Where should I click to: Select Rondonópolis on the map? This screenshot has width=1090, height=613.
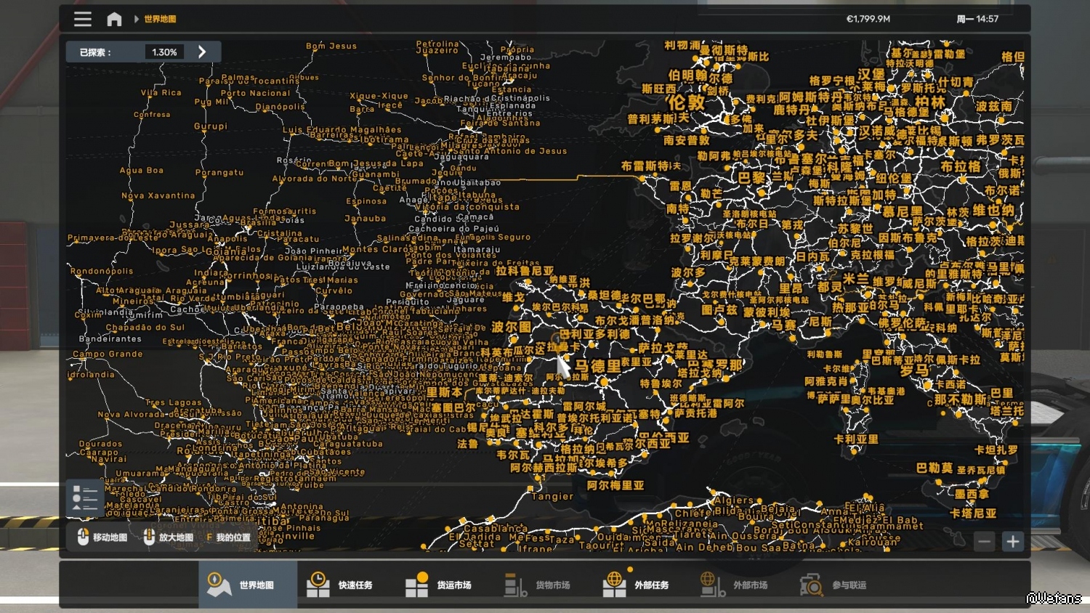102,272
